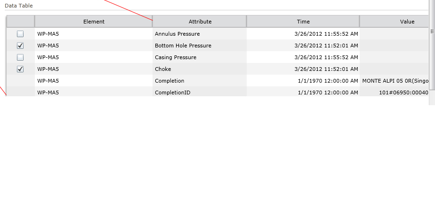This screenshot has width=435, height=216.
Task: Select the Casing Pressure attribute cell
Action: coord(200,57)
